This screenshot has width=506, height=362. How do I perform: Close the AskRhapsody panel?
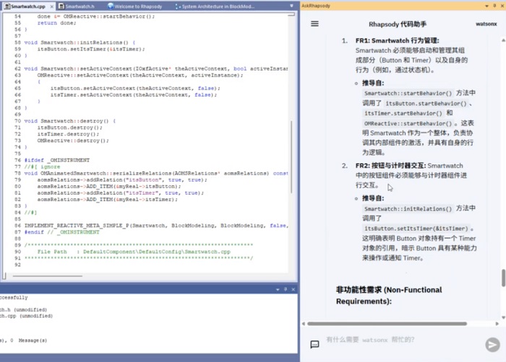click(x=502, y=6)
